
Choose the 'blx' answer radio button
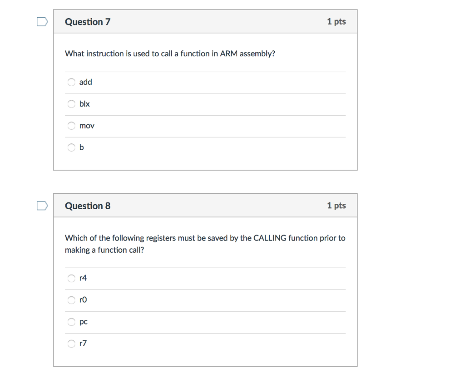coord(71,104)
